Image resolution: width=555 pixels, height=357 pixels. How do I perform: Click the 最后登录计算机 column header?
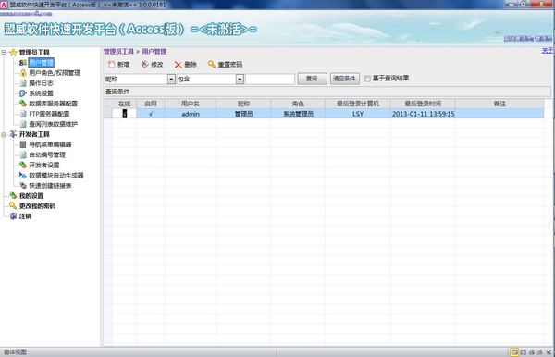click(358, 104)
